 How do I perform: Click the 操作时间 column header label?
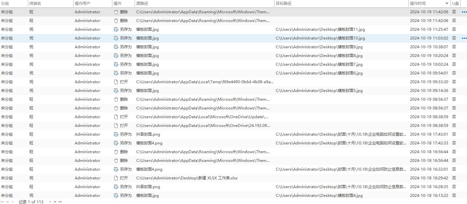[x=418, y=4]
